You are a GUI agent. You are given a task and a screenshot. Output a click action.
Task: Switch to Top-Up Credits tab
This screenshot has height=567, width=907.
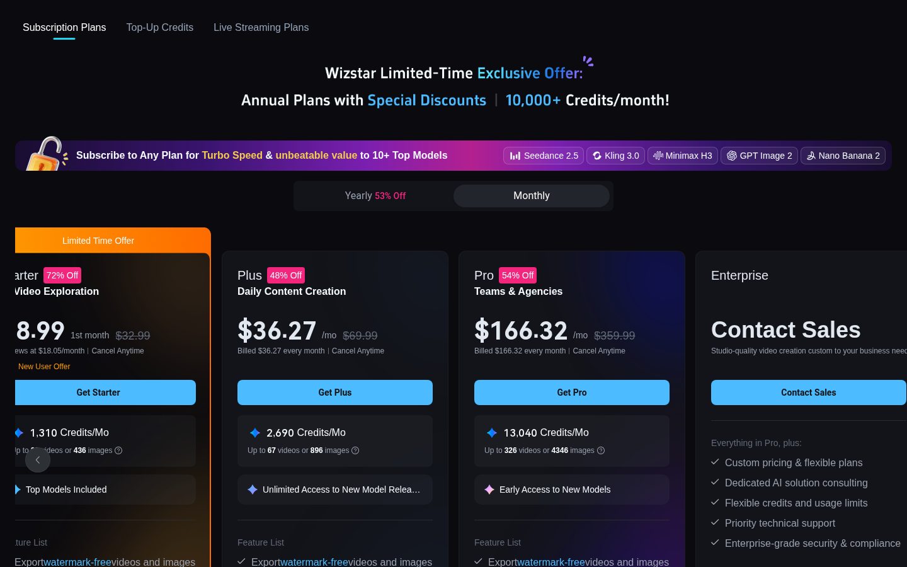160,28
